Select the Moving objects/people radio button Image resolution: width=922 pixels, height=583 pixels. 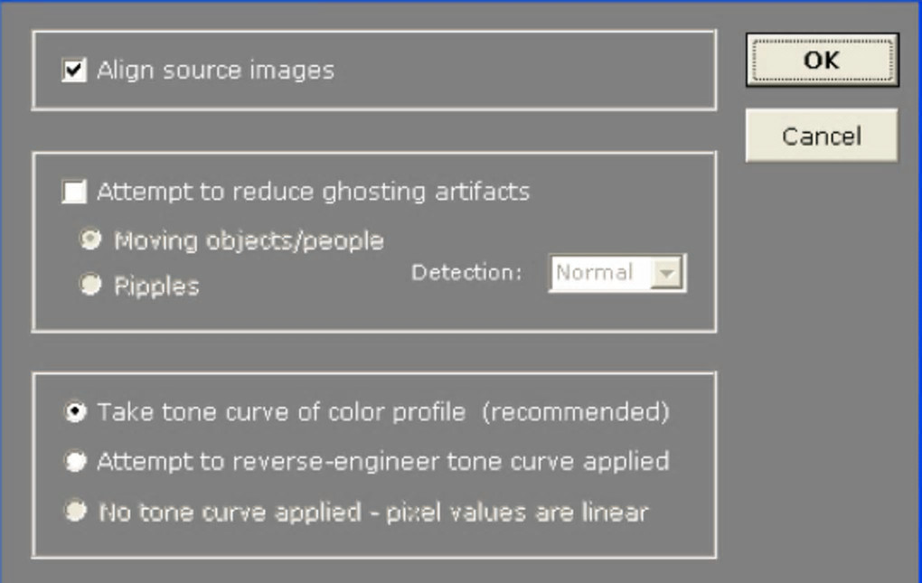pyautogui.click(x=90, y=240)
